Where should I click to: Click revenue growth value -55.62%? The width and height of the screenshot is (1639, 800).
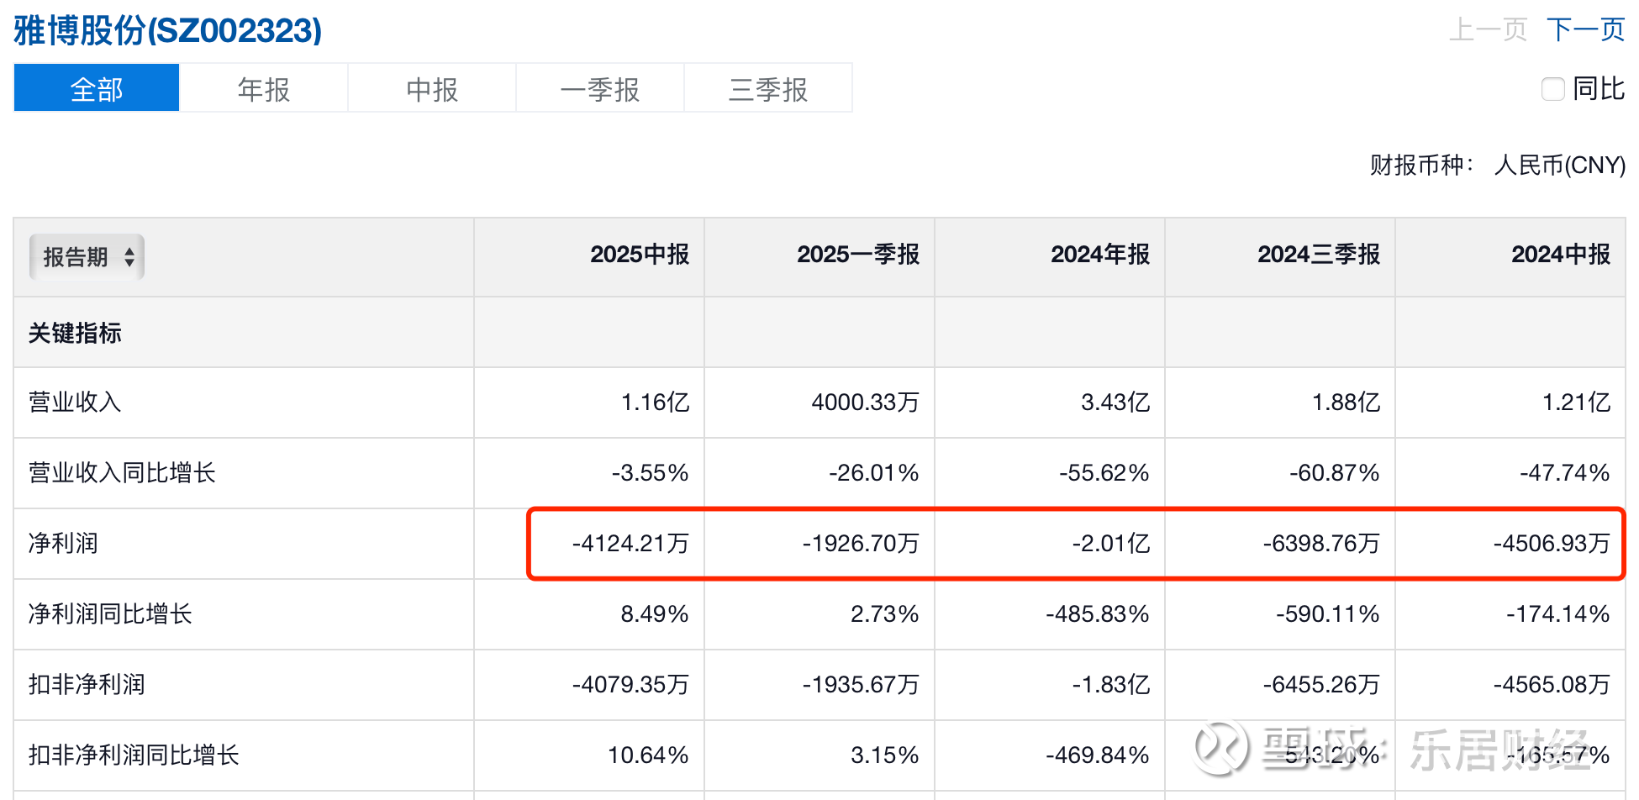(1104, 473)
